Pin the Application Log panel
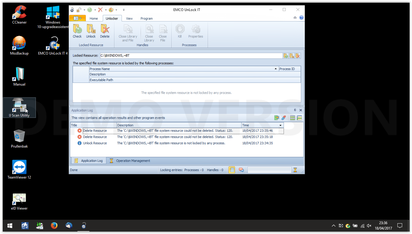The width and height of the screenshot is (412, 234). click(x=295, y=110)
